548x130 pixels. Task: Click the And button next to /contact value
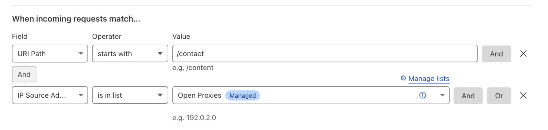click(x=496, y=54)
